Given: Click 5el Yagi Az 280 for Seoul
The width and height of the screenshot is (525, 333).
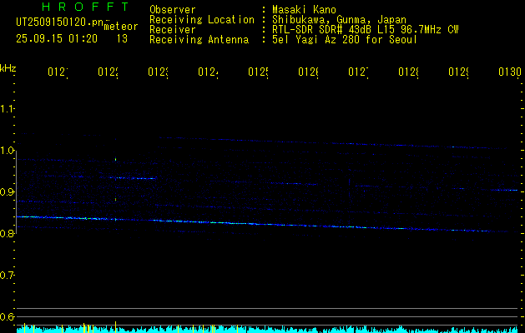Looking at the screenshot, I should click(x=345, y=40).
